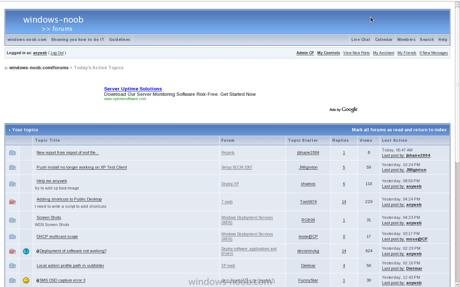Open Help in the navigation bar
This screenshot has width=460, height=287.
pyautogui.click(x=443, y=39)
